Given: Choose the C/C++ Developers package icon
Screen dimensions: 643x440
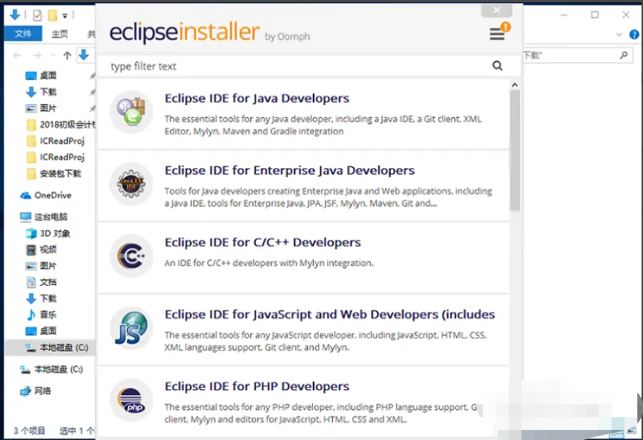Looking at the screenshot, I should click(131, 256).
